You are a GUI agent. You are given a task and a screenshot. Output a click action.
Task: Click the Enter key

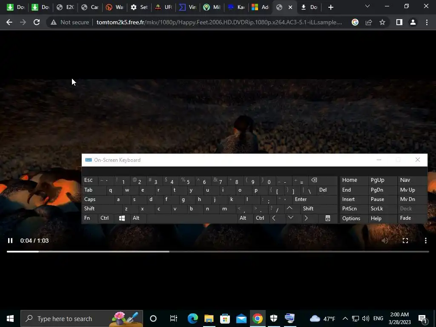point(315,199)
